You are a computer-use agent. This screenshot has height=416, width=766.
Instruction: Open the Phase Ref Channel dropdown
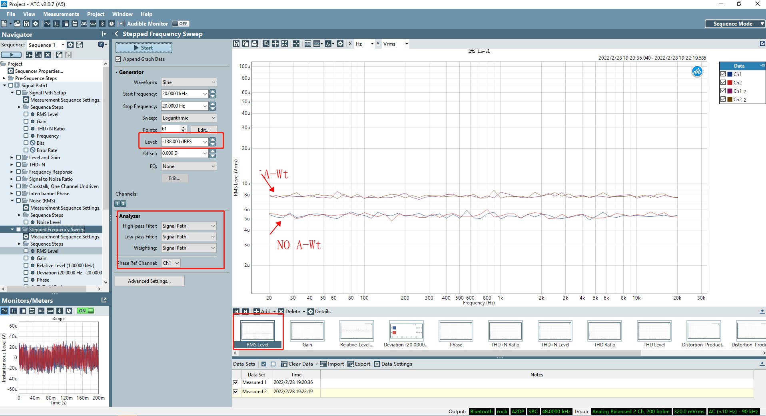tap(171, 263)
